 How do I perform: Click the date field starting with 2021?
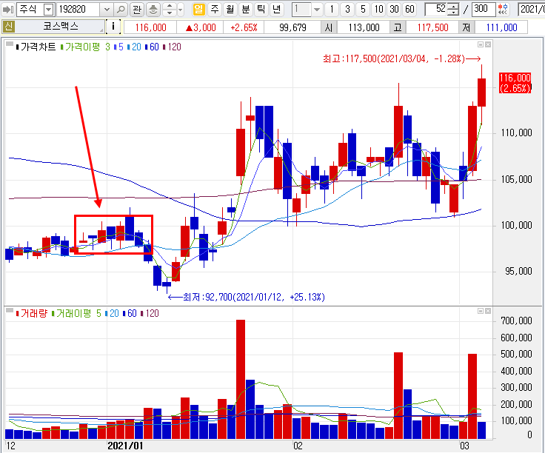point(532,10)
